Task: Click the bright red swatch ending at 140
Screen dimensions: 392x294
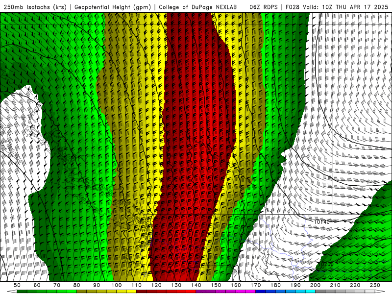Action: [x=191, y=292]
